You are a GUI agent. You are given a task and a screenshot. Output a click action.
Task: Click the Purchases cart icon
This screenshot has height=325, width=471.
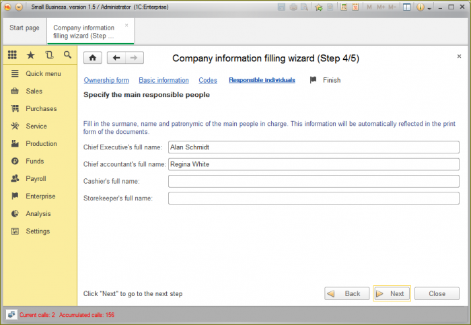coord(15,108)
